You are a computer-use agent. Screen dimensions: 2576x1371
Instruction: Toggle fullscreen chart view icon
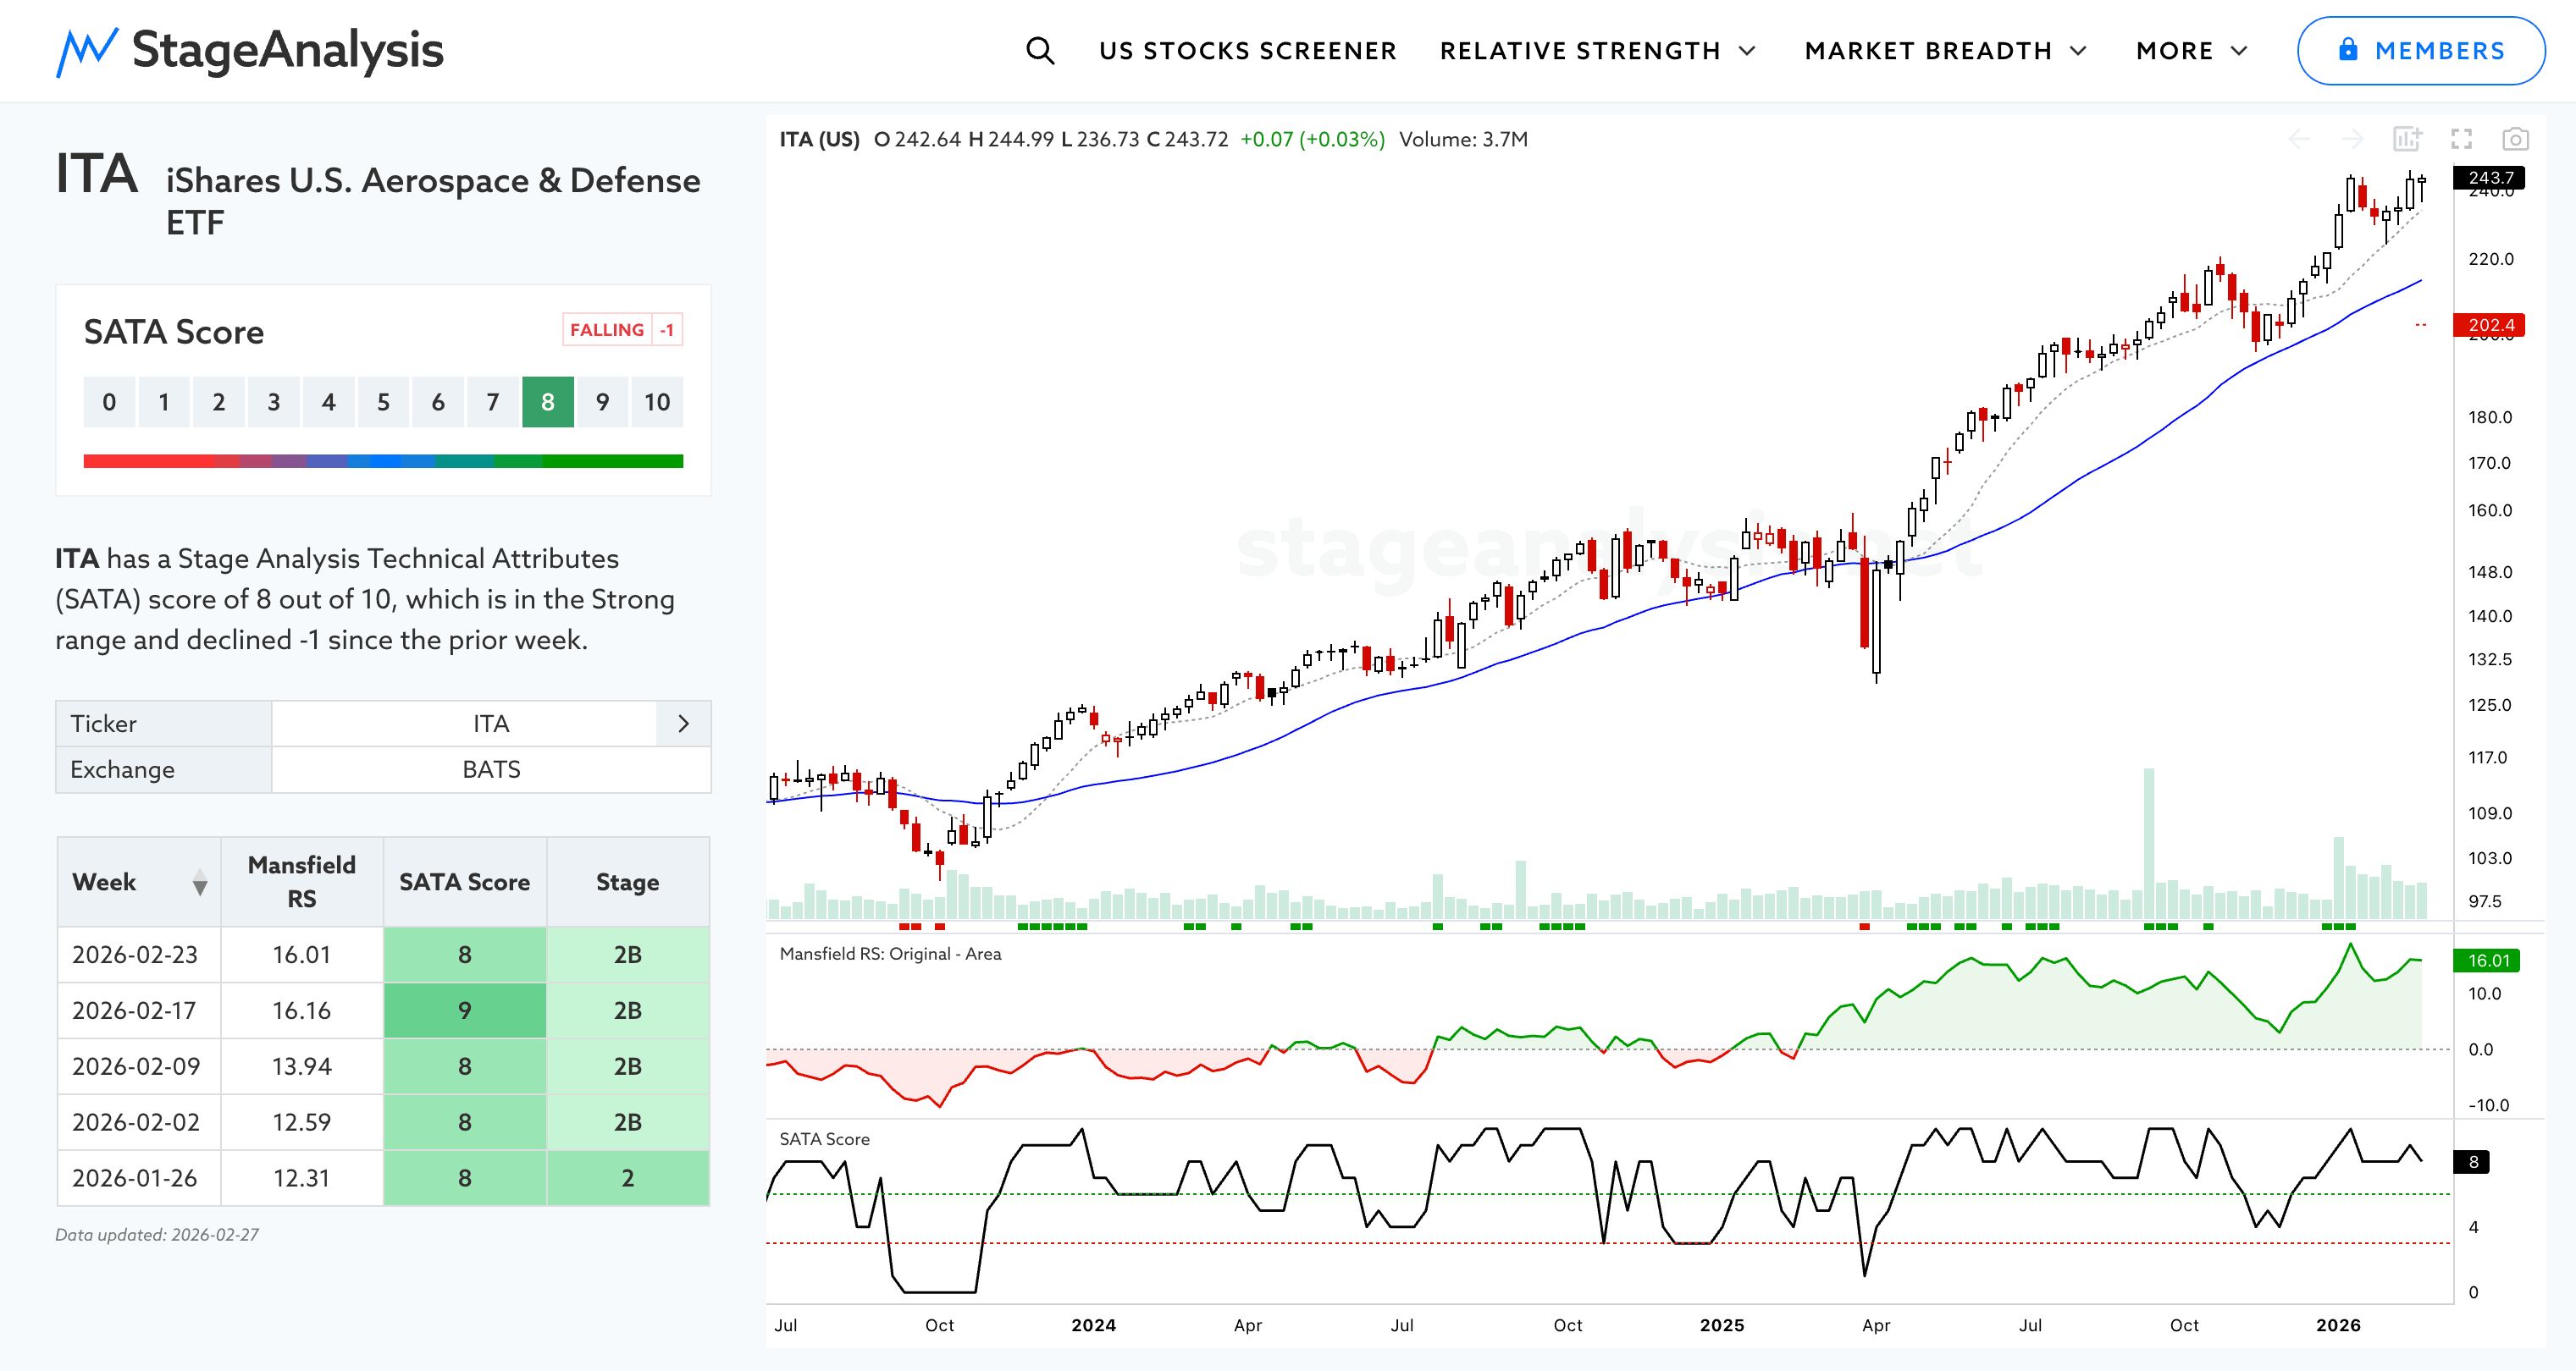point(2461,139)
